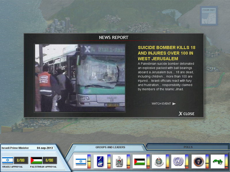Screen dimensions: 230x172
Task: Select the Groups and Leaders tab
Action: [x=110, y=147]
